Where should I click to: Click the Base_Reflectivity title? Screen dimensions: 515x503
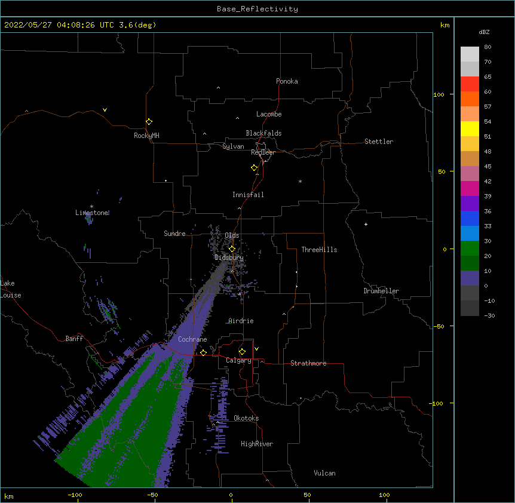click(257, 9)
